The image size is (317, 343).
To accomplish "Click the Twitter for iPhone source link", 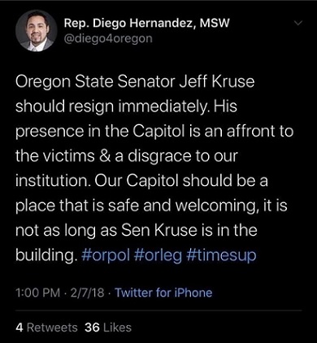I will point(163,293).
